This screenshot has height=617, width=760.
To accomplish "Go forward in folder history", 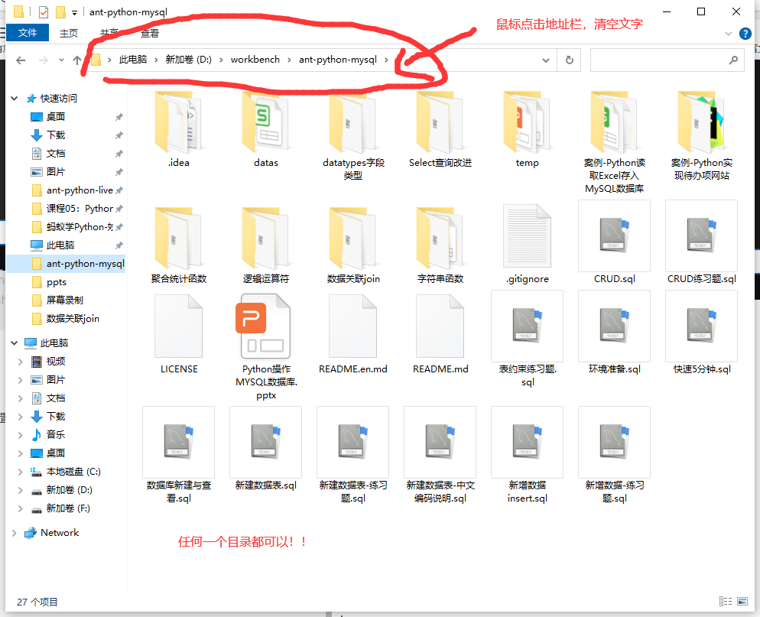I will [x=44, y=60].
